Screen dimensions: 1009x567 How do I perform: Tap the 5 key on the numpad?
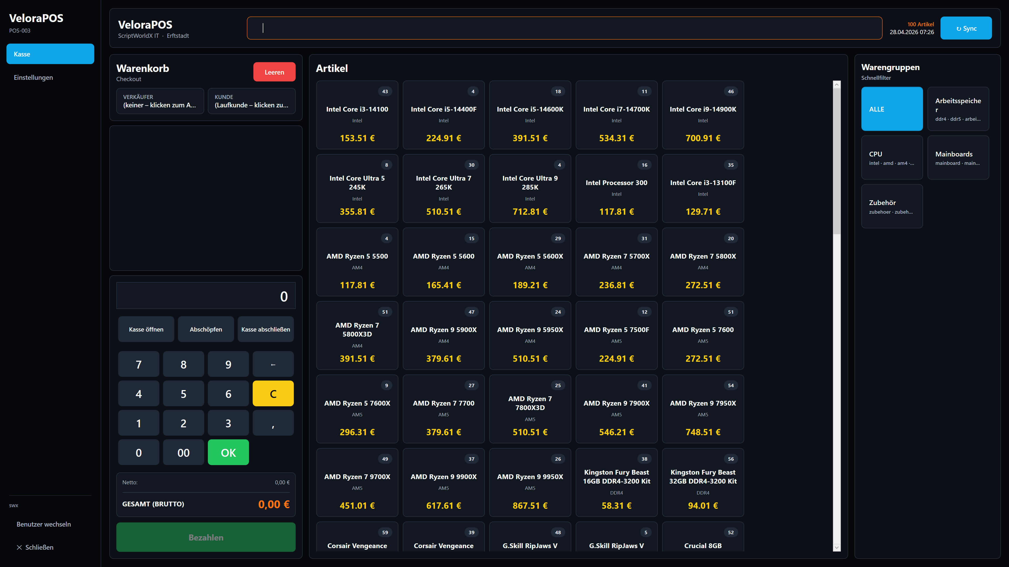coord(183,394)
